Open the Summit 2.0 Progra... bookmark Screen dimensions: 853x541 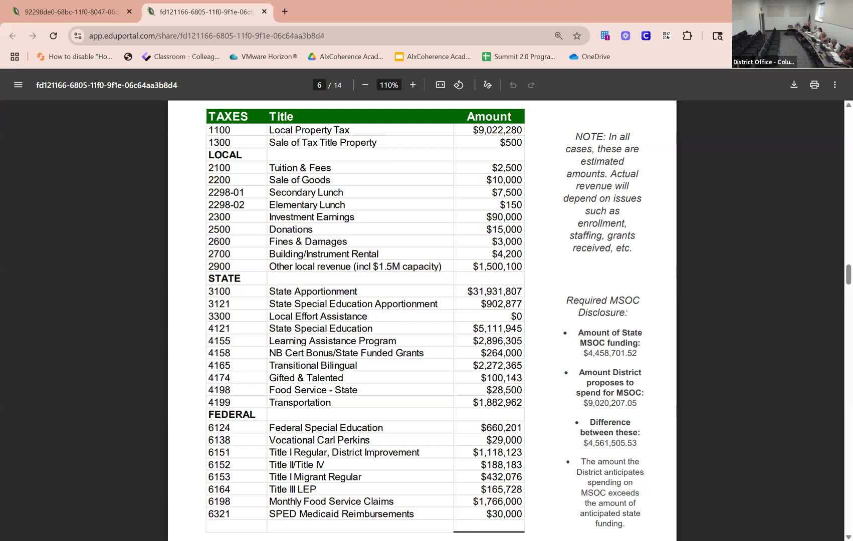click(x=519, y=57)
